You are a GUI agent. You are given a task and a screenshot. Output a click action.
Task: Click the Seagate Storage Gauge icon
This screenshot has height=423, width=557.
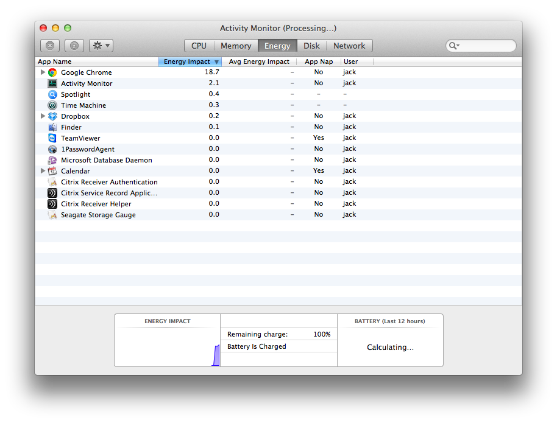(52, 215)
